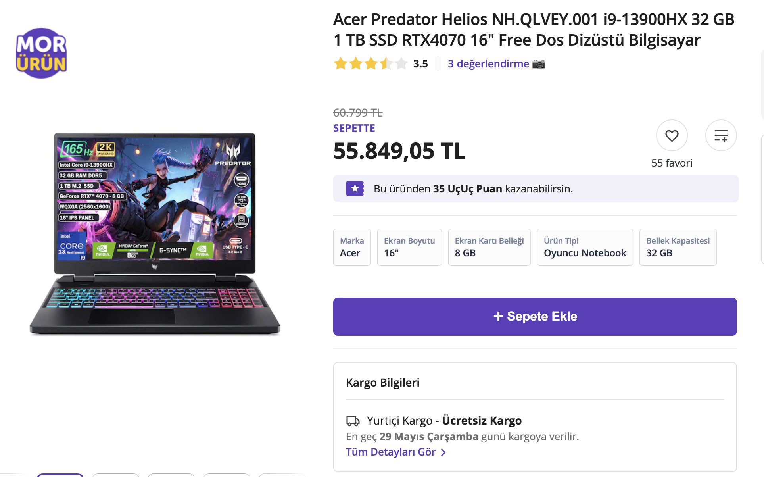The height and width of the screenshot is (477, 764).
Task: Select the Marka Acer attribute chip
Action: click(351, 247)
